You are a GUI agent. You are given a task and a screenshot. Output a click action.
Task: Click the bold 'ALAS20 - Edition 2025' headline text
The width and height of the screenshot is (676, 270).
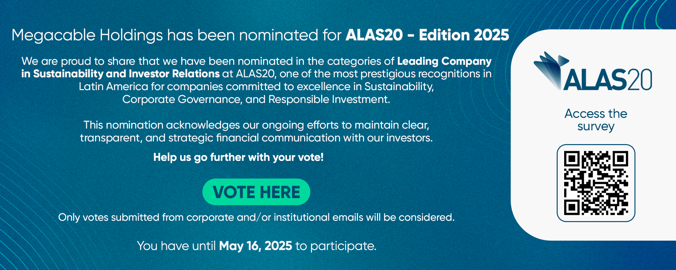coord(427,35)
